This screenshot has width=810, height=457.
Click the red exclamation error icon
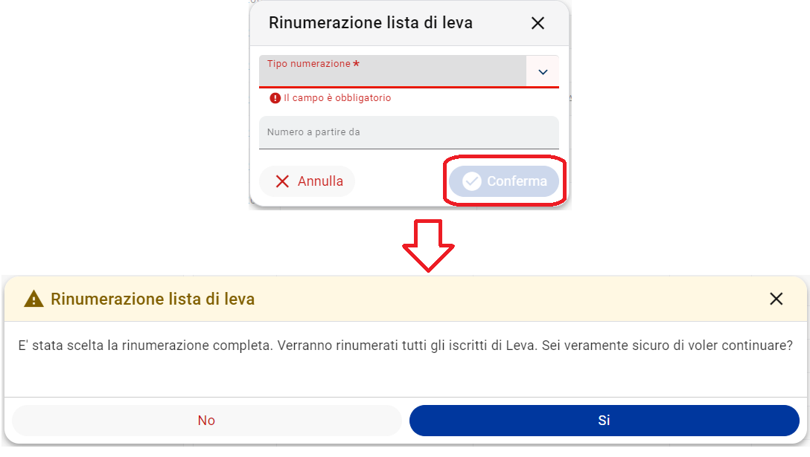(275, 98)
